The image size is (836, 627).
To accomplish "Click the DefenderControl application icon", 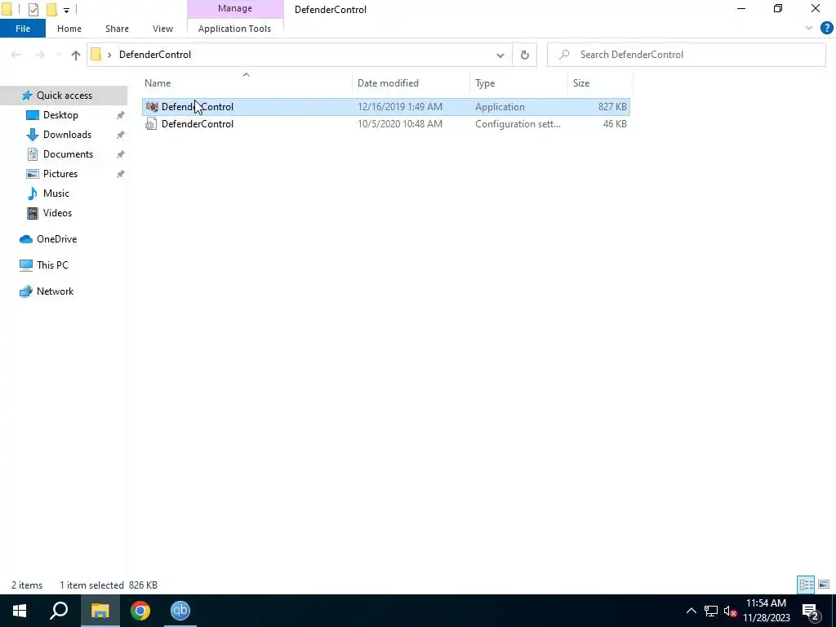I will tap(152, 107).
